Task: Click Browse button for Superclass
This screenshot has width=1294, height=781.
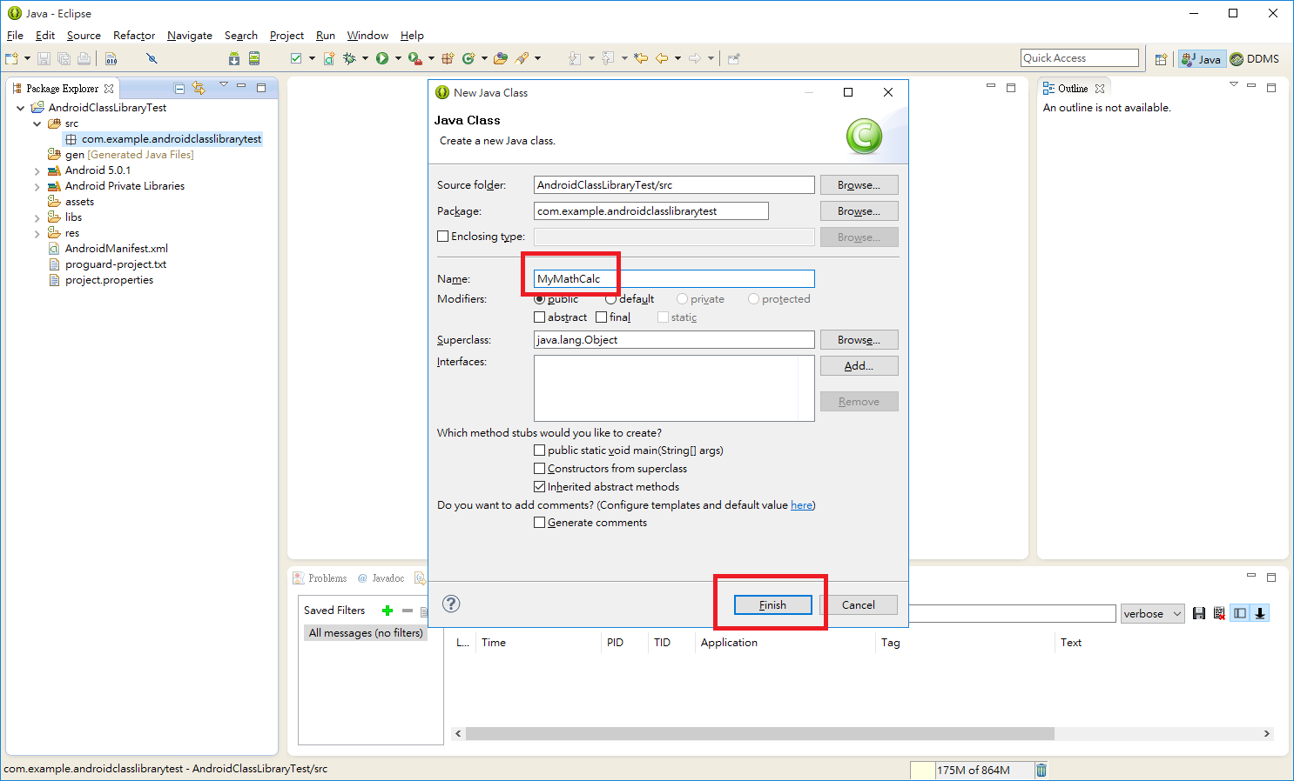Action: [859, 340]
